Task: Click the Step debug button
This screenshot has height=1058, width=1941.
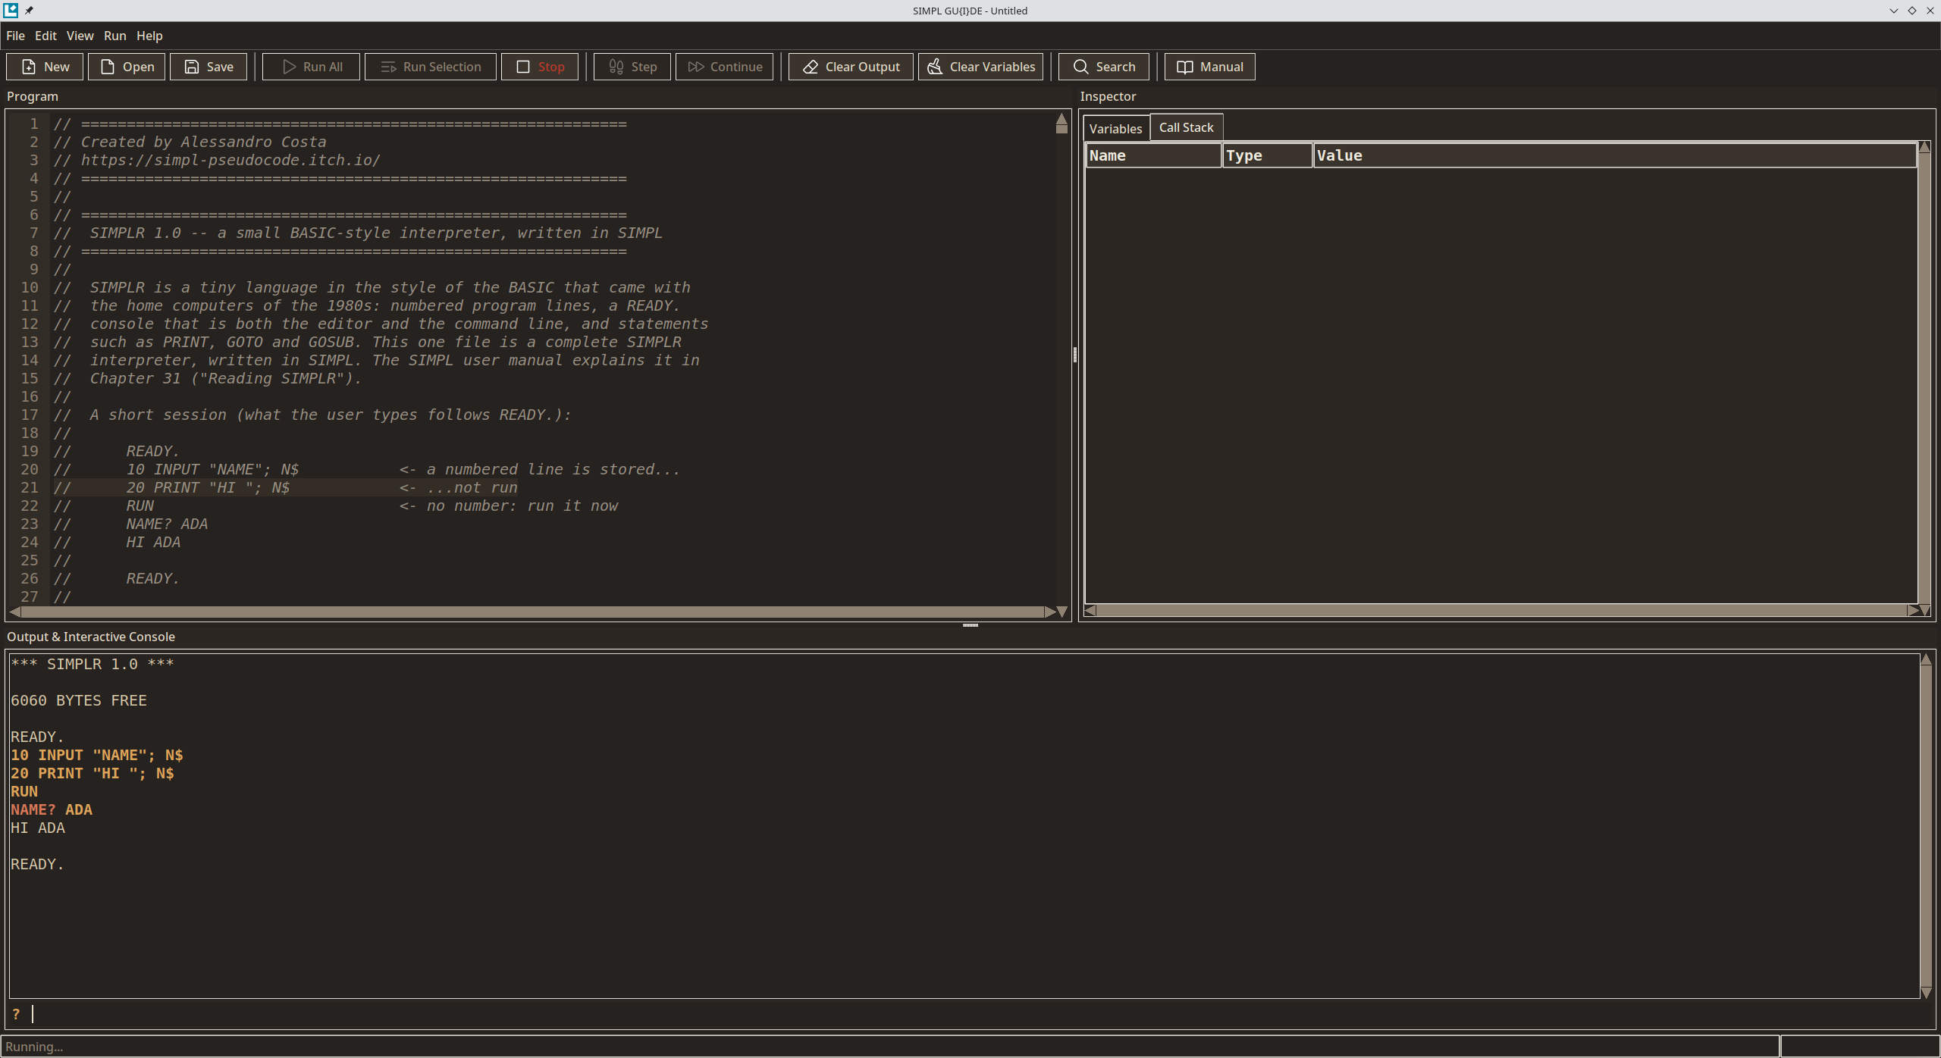Action: [x=632, y=67]
